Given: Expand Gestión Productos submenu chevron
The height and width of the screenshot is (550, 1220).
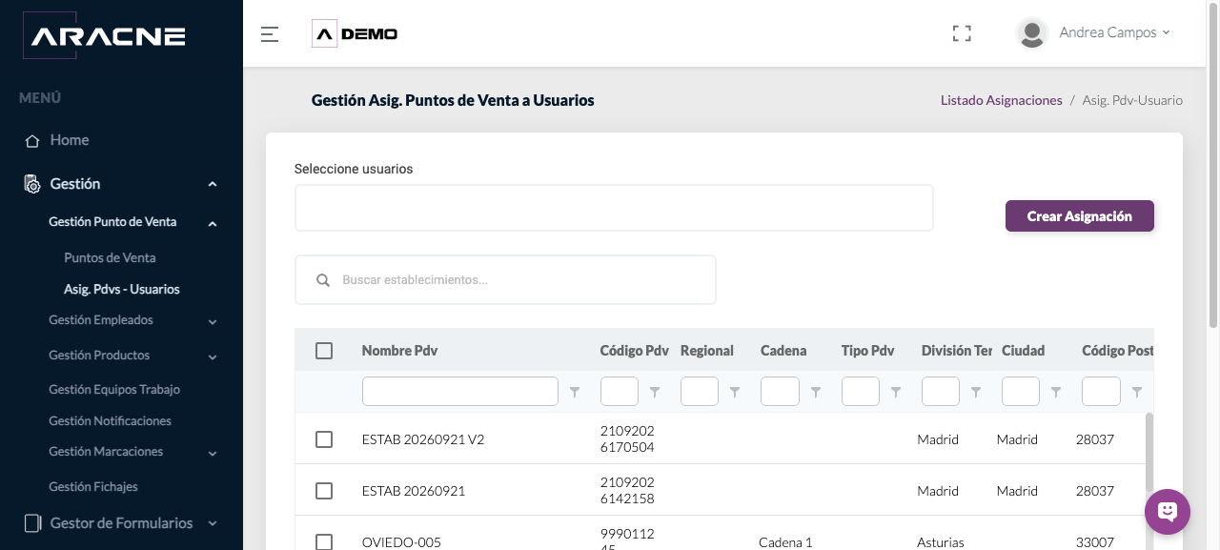Looking at the screenshot, I should tap(213, 357).
